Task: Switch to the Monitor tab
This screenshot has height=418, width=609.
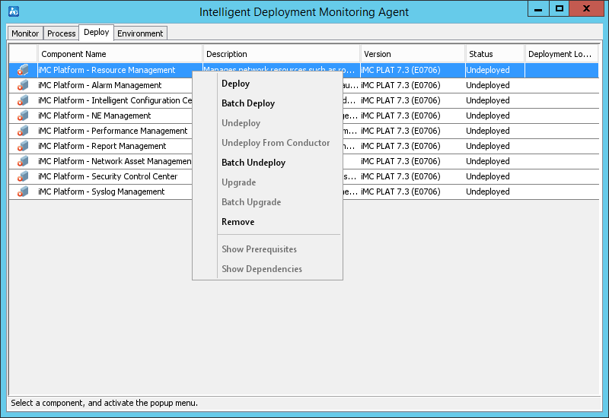Action: [25, 33]
